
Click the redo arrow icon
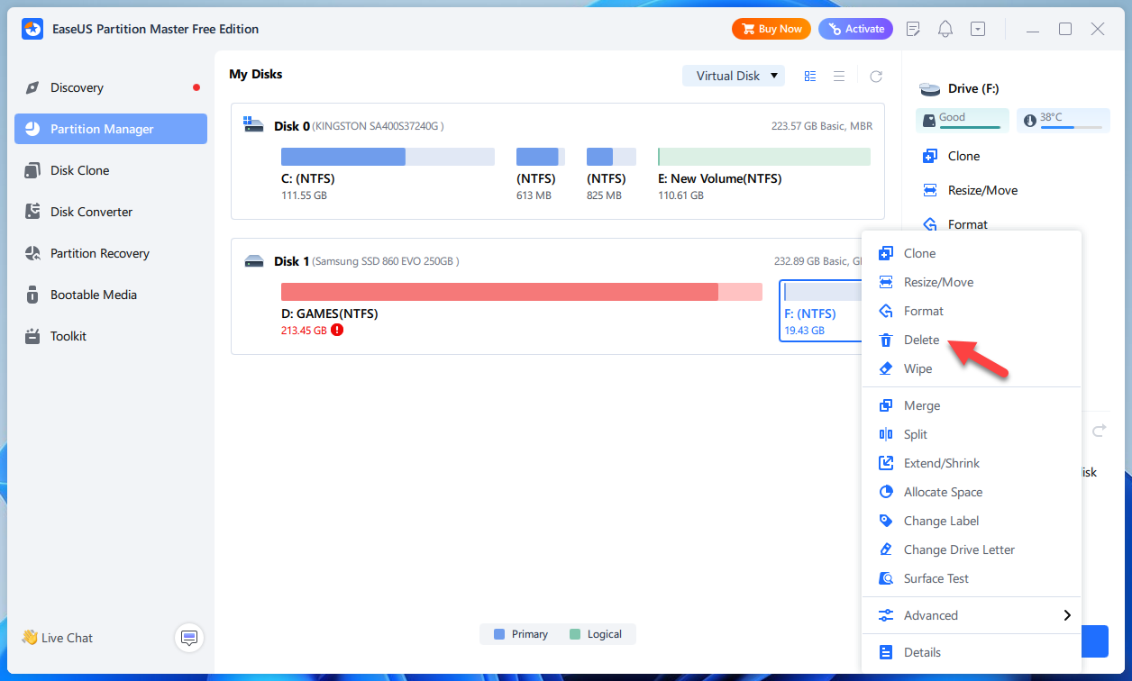click(x=1099, y=431)
